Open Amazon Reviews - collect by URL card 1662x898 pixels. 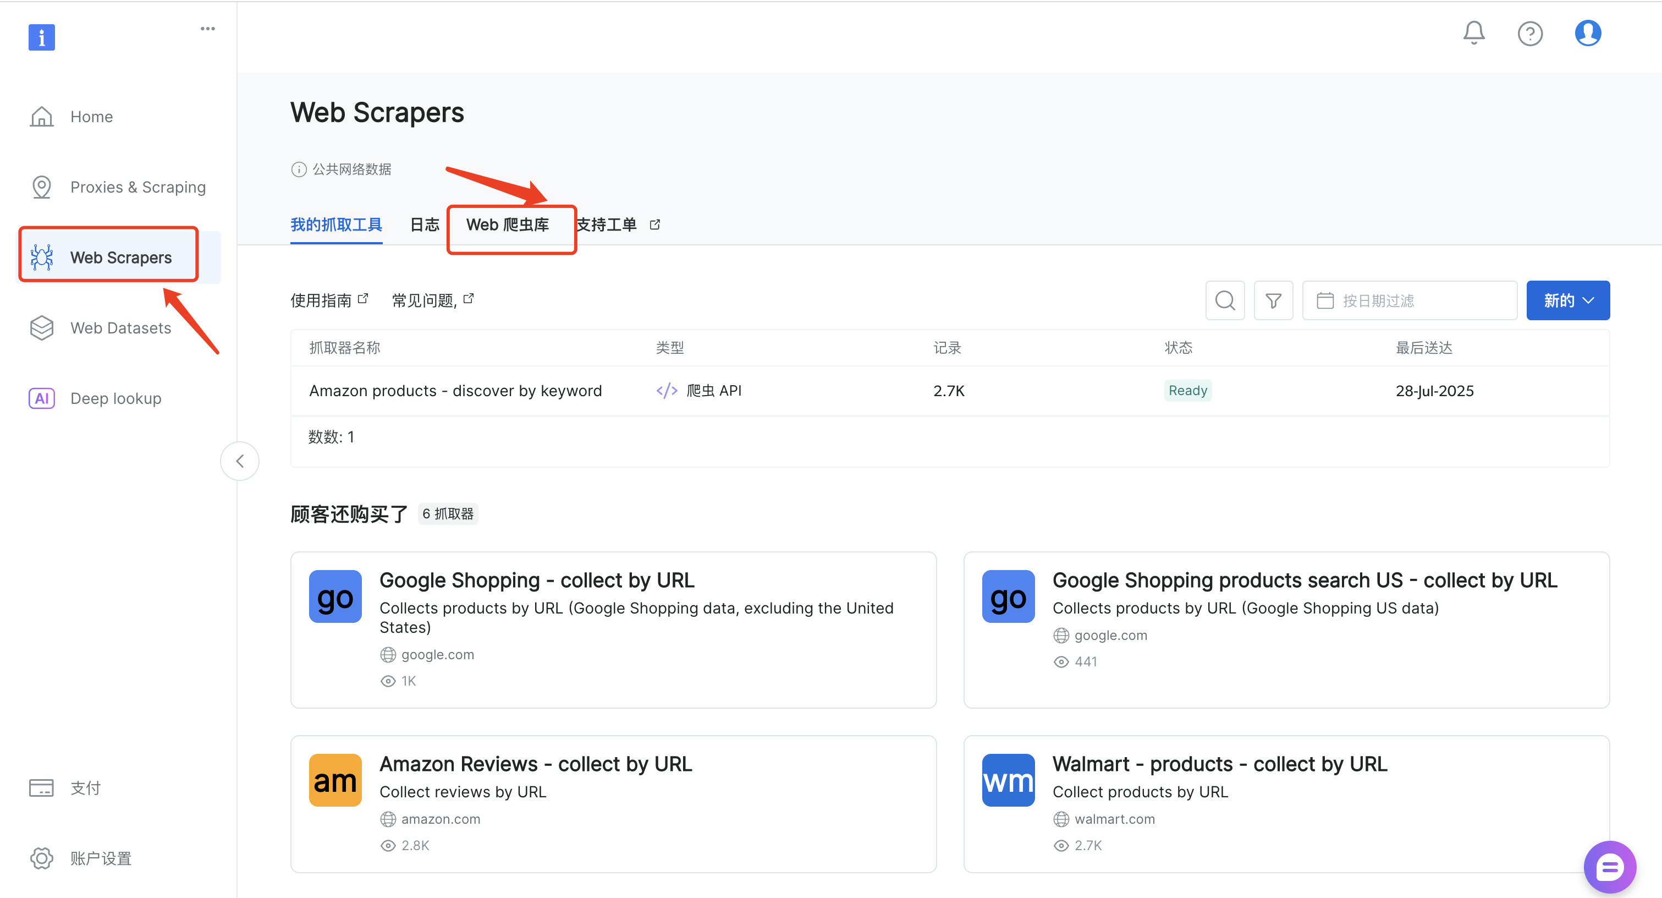coord(613,804)
